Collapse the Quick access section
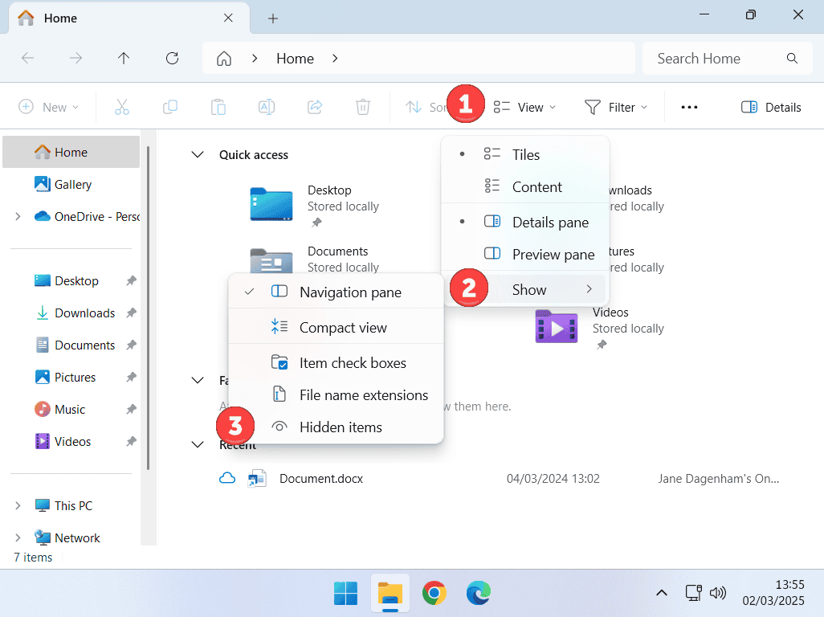Screen dimensions: 824x617 (x=198, y=154)
